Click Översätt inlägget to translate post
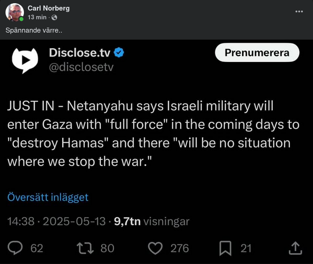This screenshot has width=313, height=264. click(48, 197)
